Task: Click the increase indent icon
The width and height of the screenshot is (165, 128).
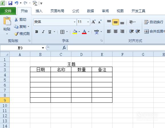Action: pyautogui.click(x=138, y=31)
